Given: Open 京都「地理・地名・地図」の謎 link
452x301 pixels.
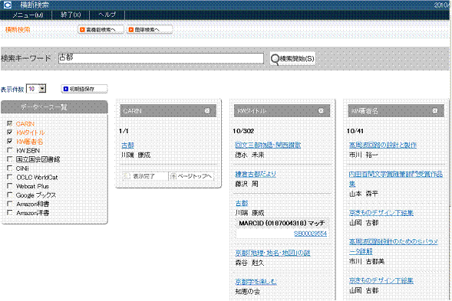Looking at the screenshot, I should pos(272,253).
